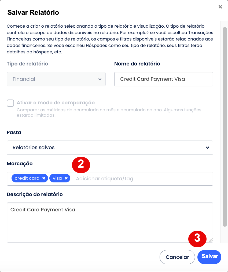Image resolution: width=228 pixels, height=272 pixels.
Task: Select the "visa" tag chip
Action: 57,178
